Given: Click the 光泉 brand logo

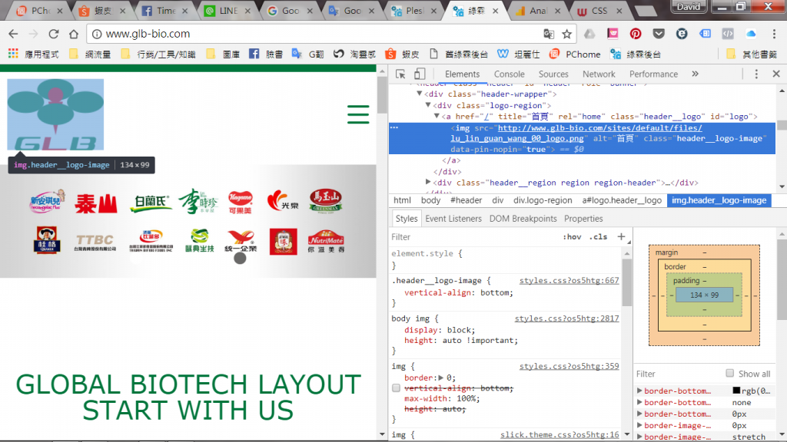Looking at the screenshot, I should (283, 202).
